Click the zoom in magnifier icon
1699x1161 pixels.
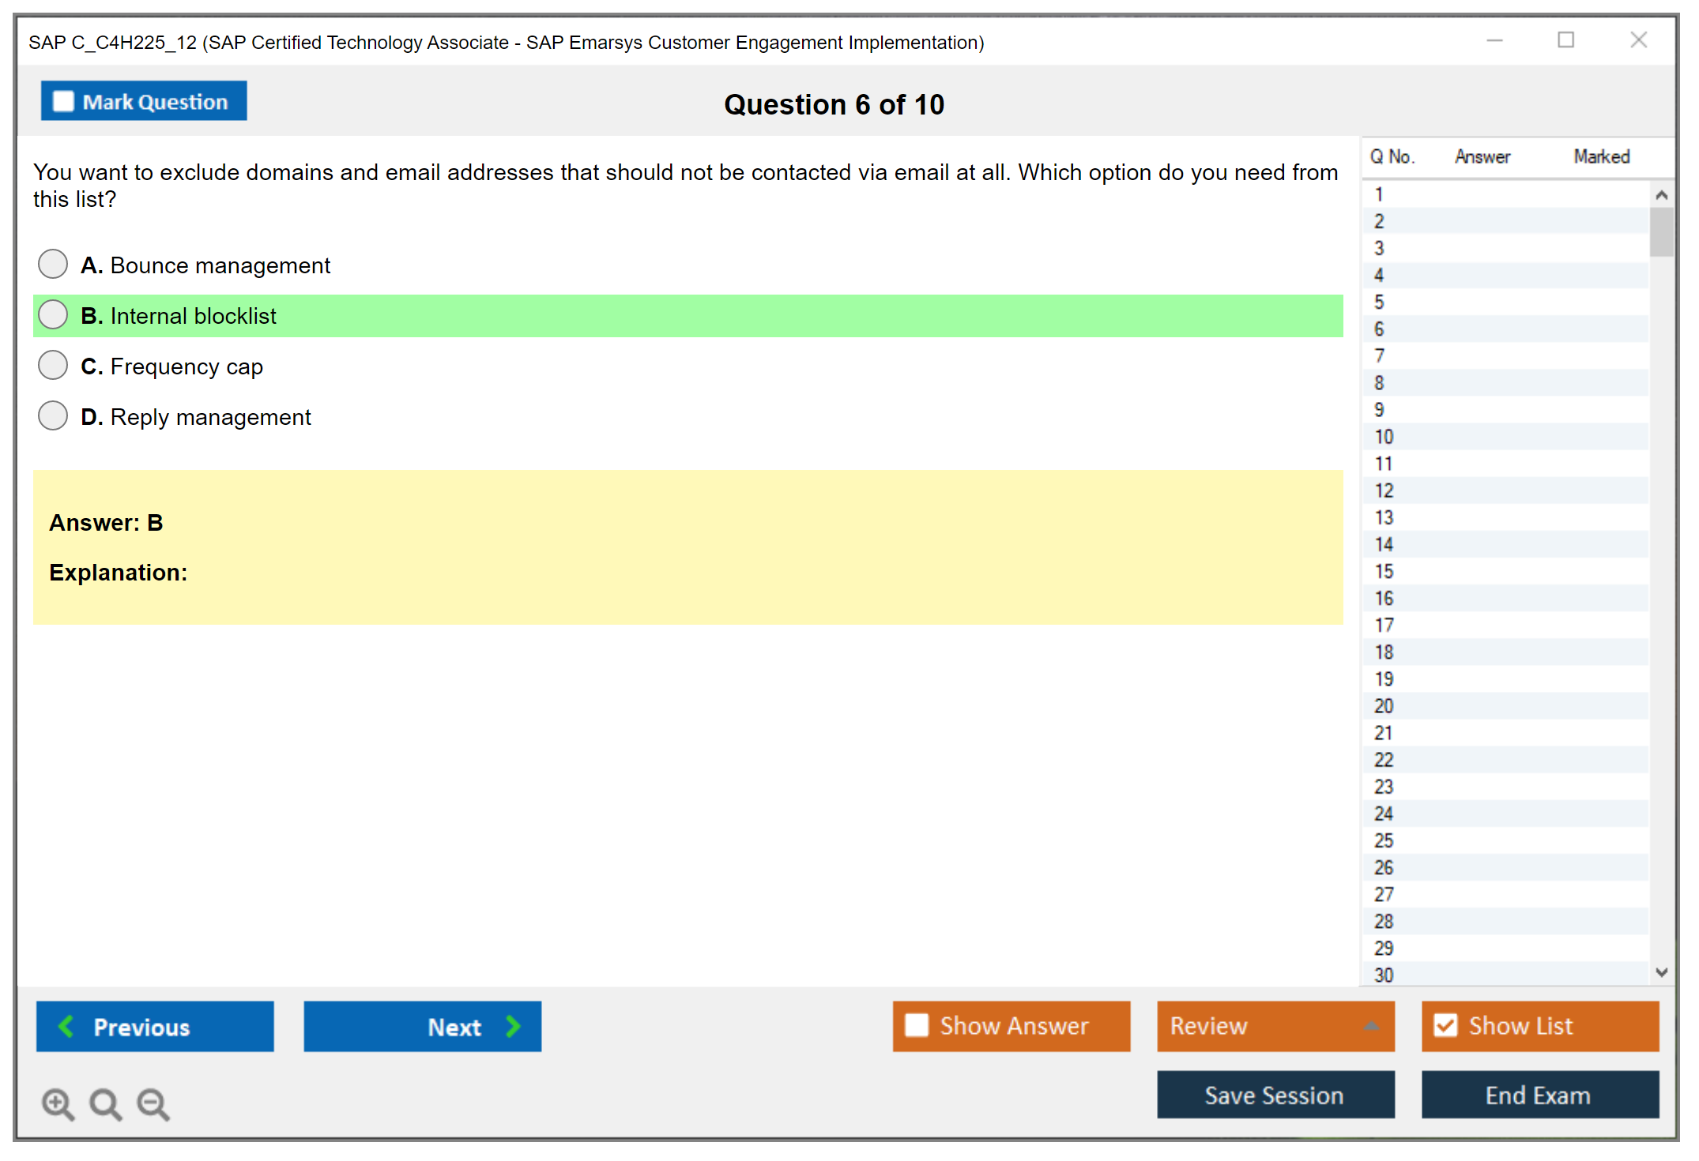pyautogui.click(x=57, y=1103)
